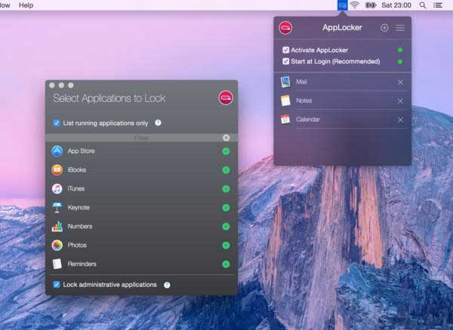Add Reminders with its green plus

click(x=226, y=264)
